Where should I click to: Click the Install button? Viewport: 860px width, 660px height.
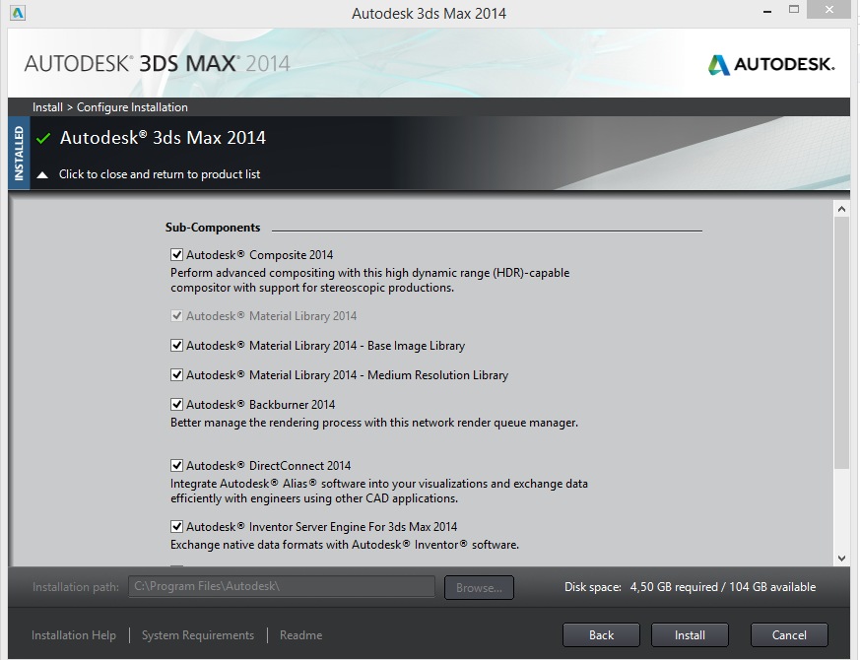690,635
